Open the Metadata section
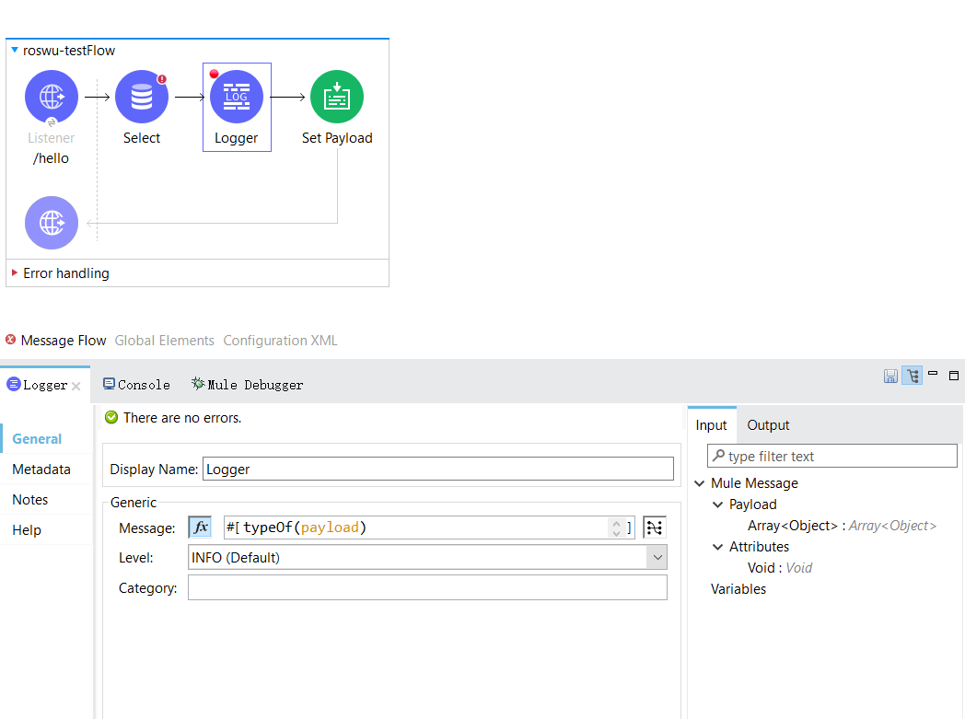965x719 pixels. coord(41,470)
